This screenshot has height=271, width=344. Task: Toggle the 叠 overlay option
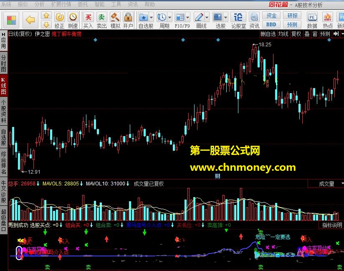[x=307, y=34]
